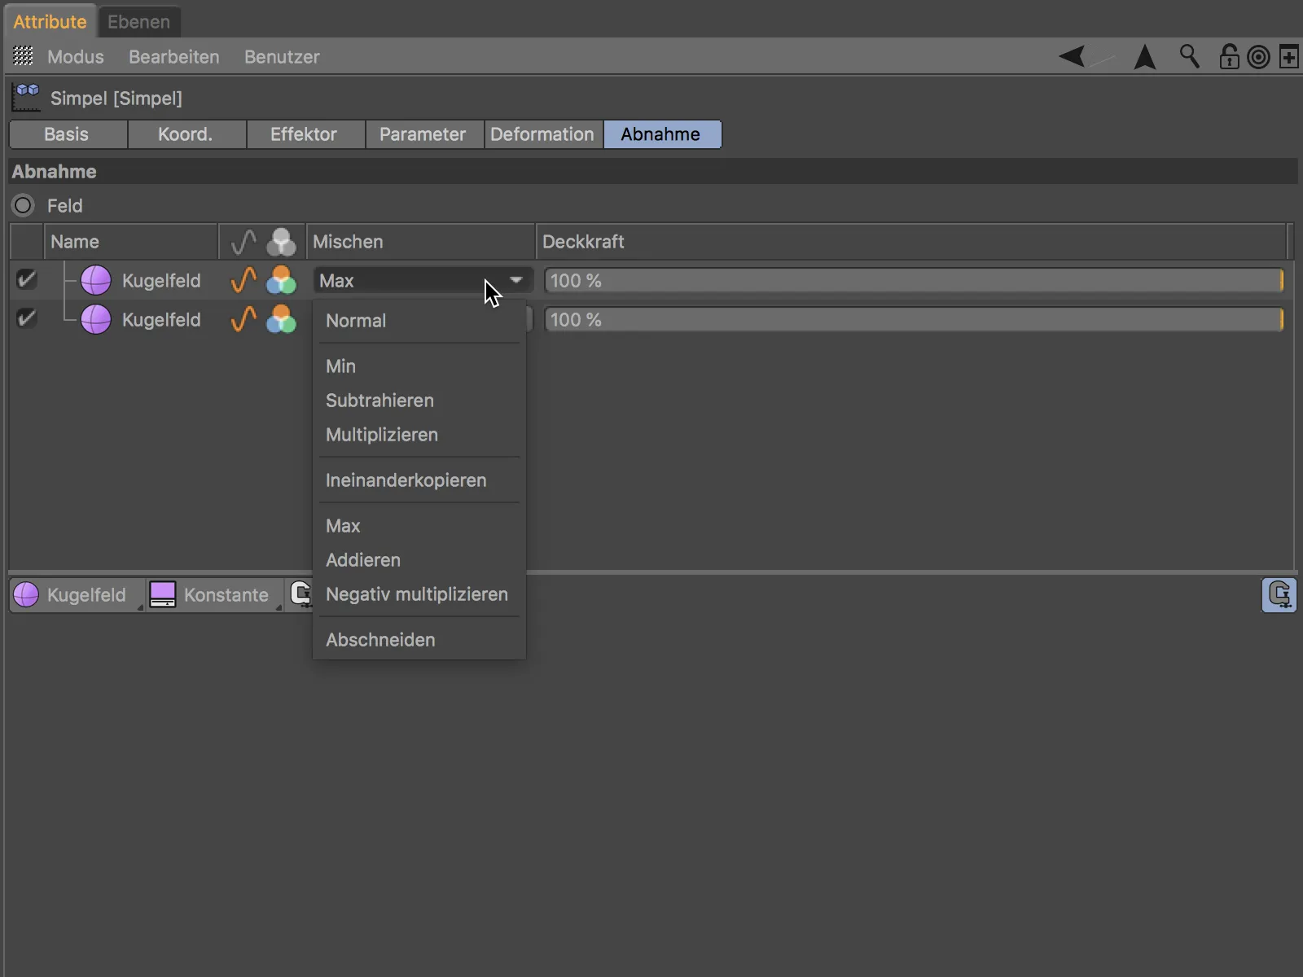Select Subtrahieren blend mode
This screenshot has width=1303, height=977.
click(x=419, y=401)
